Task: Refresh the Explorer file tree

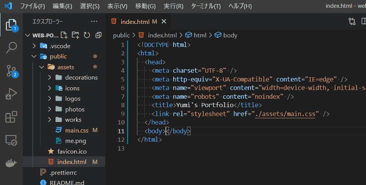Action: [87, 35]
